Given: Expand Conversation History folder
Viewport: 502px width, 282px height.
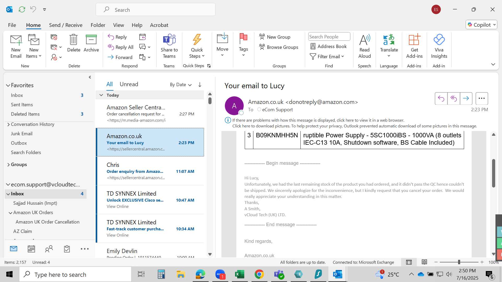Looking at the screenshot, I should coord(8,125).
